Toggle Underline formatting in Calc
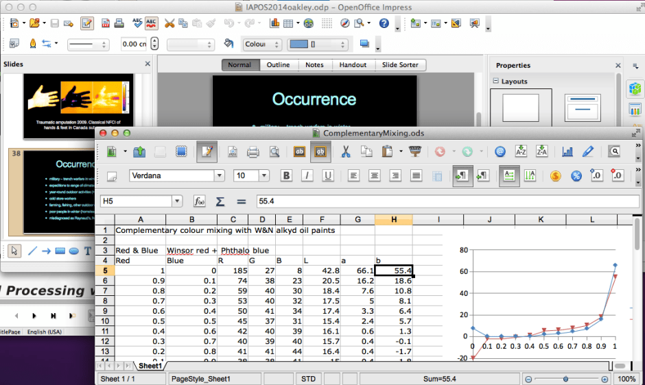This screenshot has height=385, width=645. click(328, 176)
